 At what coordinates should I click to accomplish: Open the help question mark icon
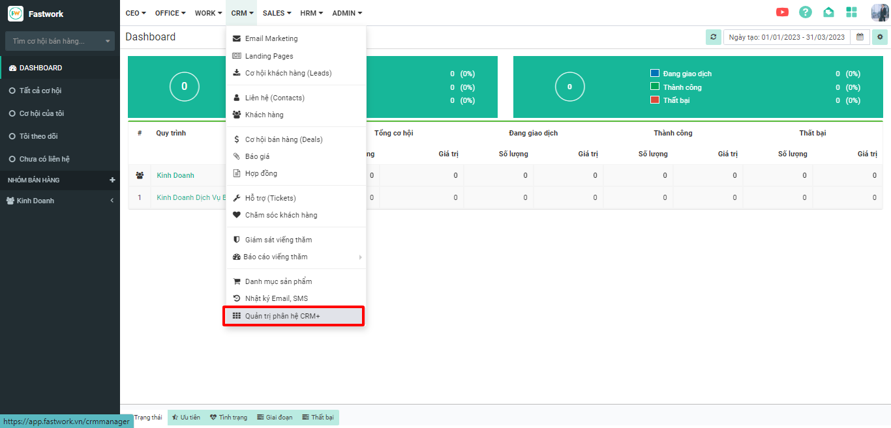click(806, 12)
